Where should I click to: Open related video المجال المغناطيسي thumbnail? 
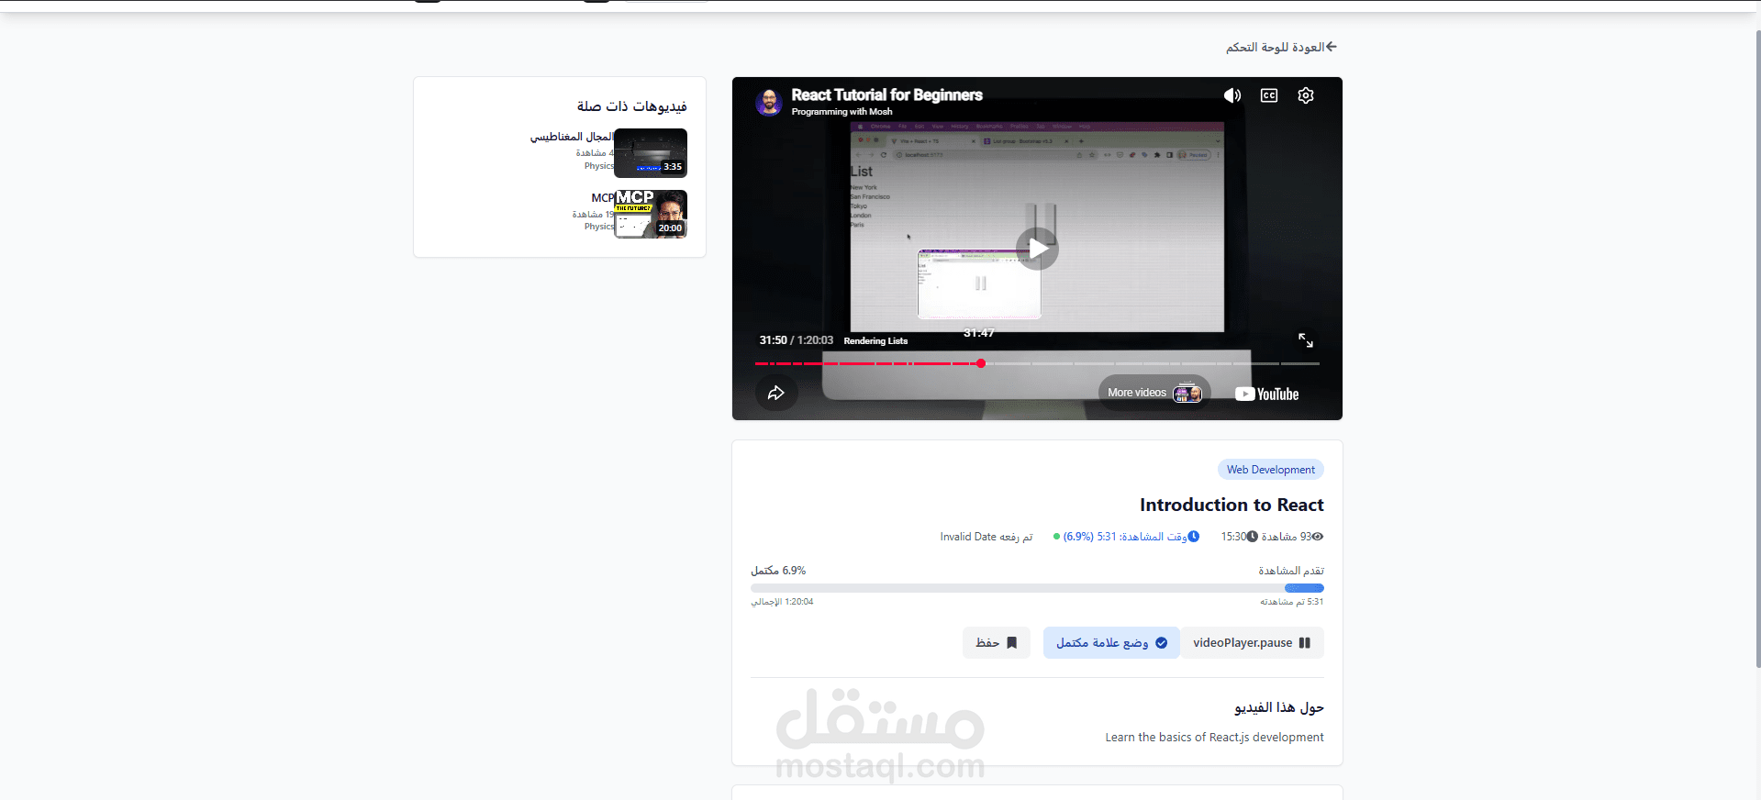tap(651, 153)
